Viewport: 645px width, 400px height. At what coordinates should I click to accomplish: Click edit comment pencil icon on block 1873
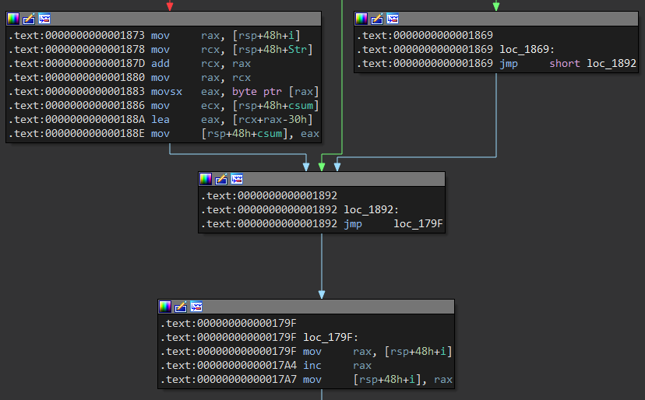pos(29,19)
